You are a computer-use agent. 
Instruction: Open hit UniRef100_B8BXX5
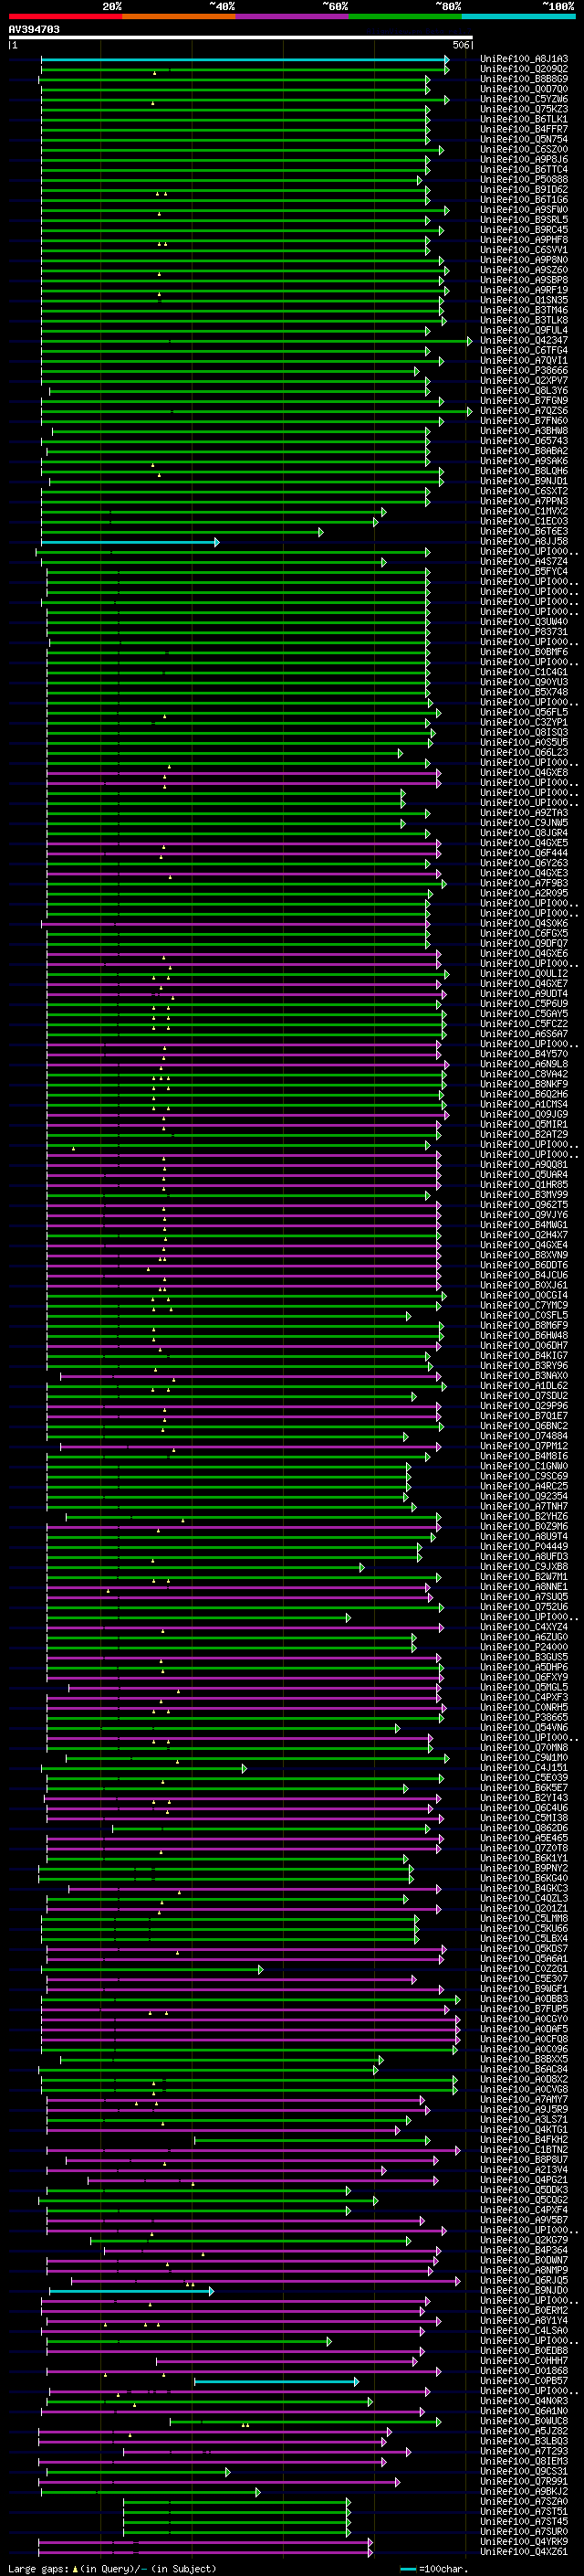pyautogui.click(x=524, y=2059)
